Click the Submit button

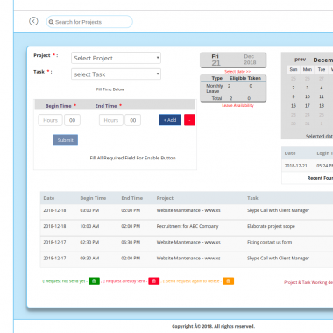[x=66, y=140]
